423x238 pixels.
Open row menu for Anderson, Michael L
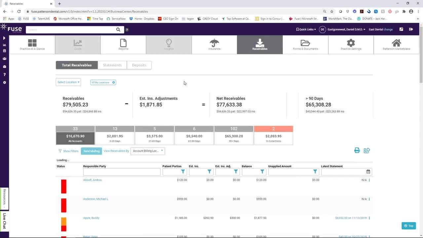pyautogui.click(x=369, y=199)
